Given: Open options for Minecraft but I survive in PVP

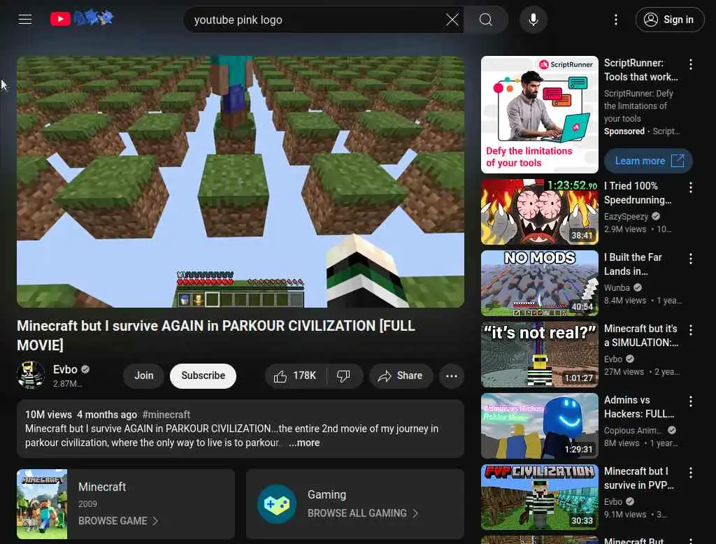Looking at the screenshot, I should point(690,472).
